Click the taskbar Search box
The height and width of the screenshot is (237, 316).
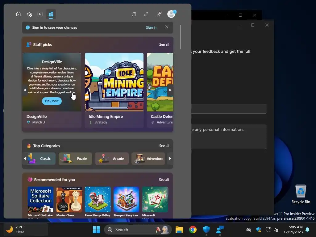138,230
